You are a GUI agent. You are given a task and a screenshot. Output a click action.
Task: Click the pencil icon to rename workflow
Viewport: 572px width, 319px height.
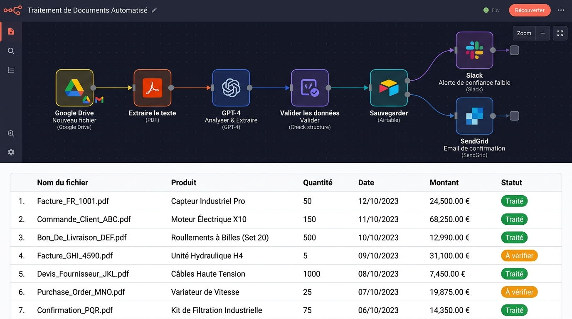coord(154,10)
